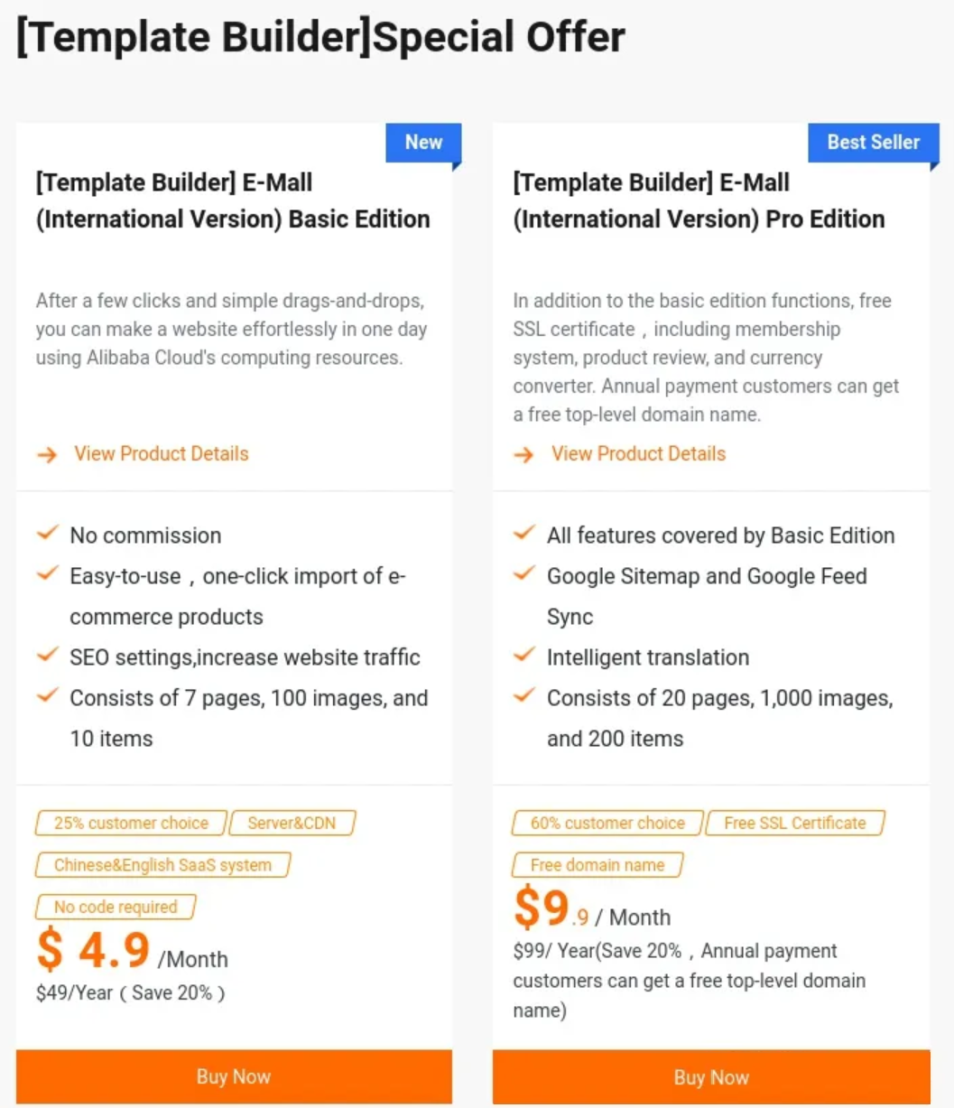Open View Product Details for Basic Edition
The image size is (954, 1108).
coord(162,454)
